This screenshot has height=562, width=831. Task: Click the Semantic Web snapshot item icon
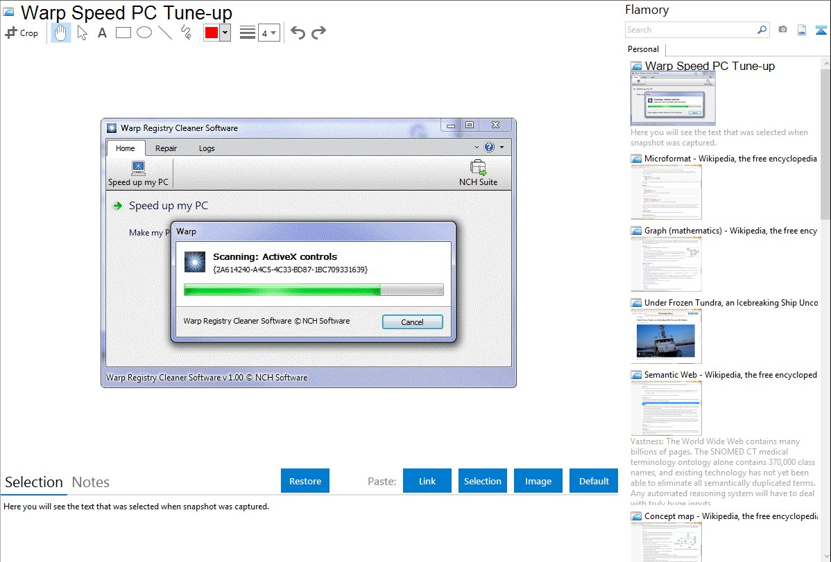point(636,374)
